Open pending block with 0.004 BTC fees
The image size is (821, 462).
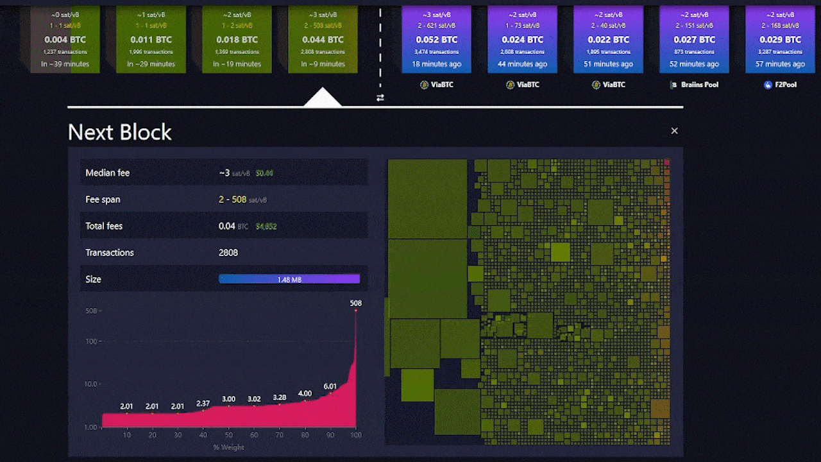[x=65, y=40]
